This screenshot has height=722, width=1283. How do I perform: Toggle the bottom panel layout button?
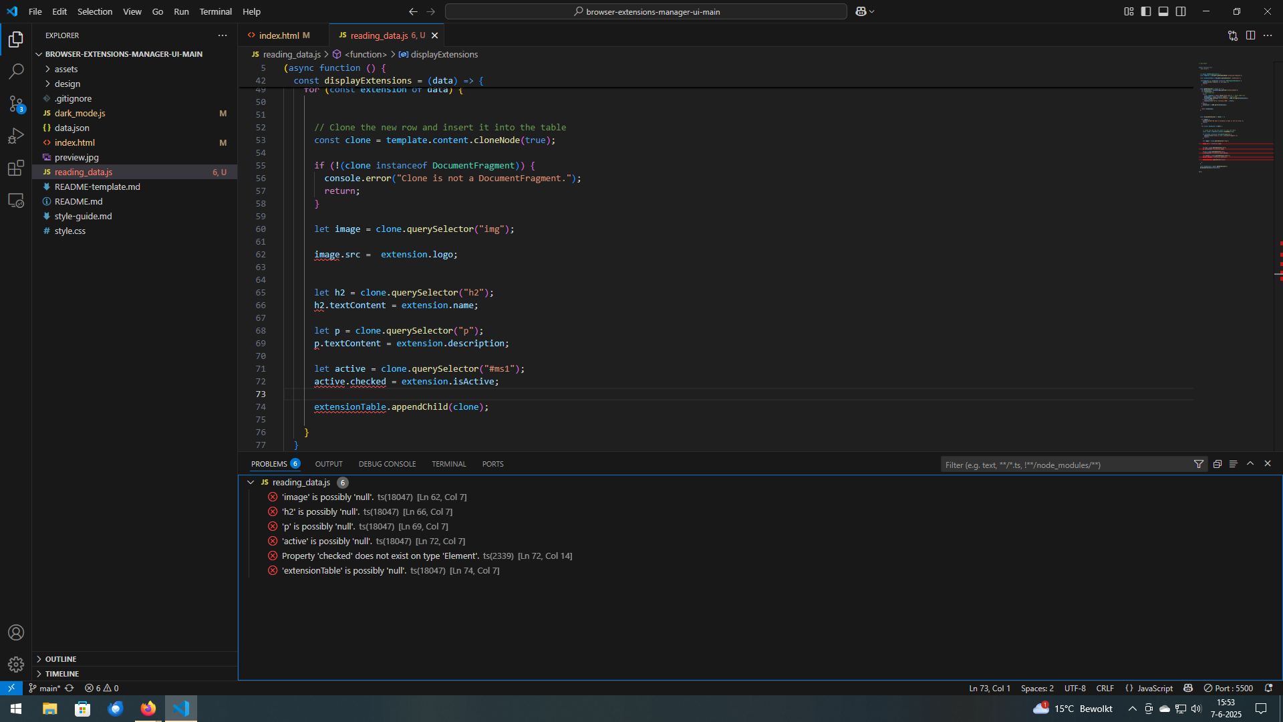pos(1163,11)
